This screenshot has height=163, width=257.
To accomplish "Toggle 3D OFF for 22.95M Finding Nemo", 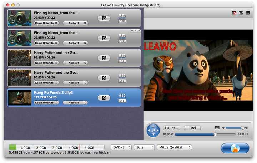I will click(122, 41).
